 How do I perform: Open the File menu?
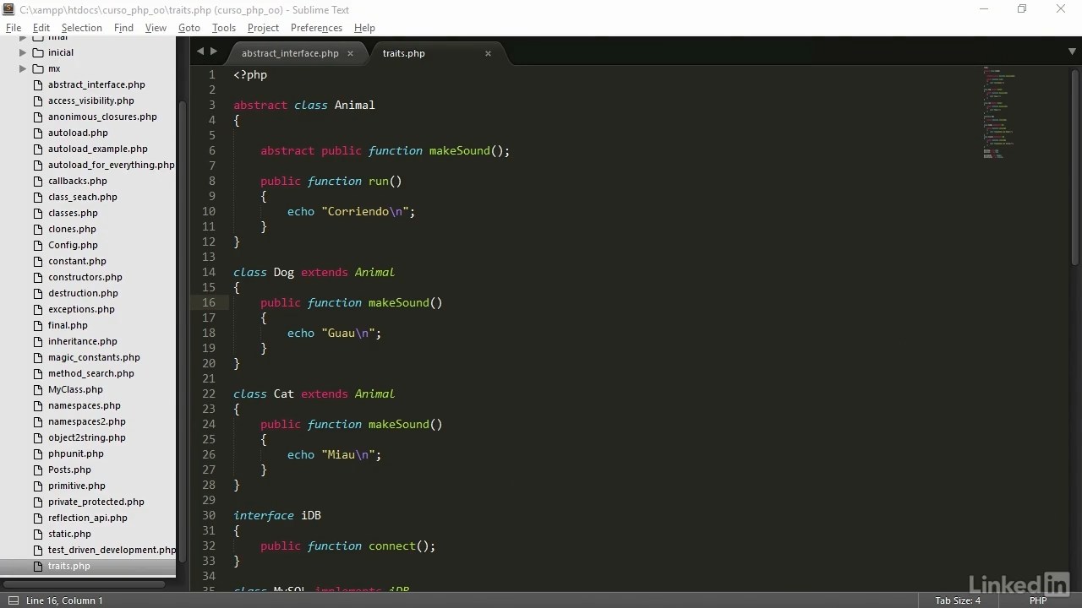(14, 28)
